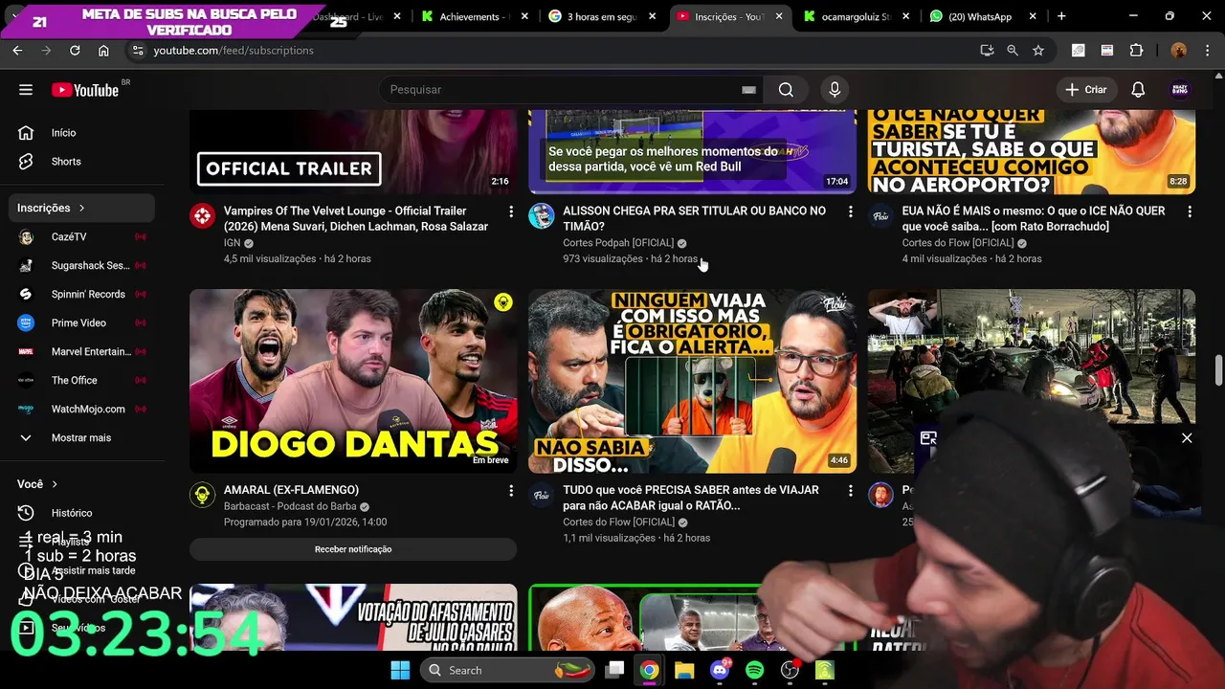Image resolution: width=1225 pixels, height=689 pixels.
Task: Click the IGN channel avatar
Action: tap(202, 215)
